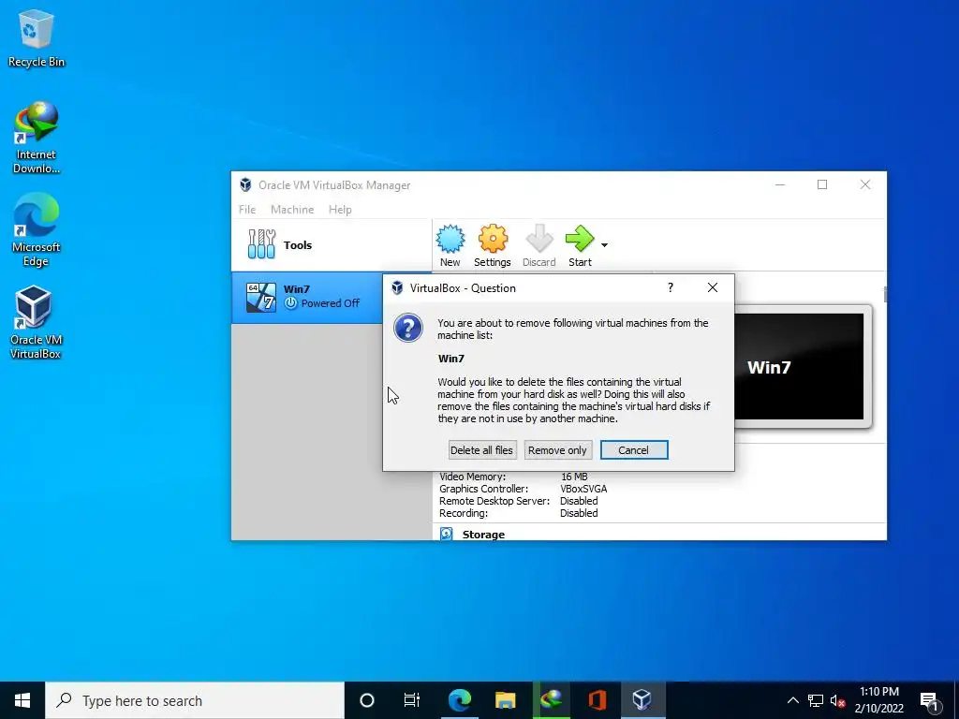The image size is (959, 719).
Task: Select Oracle VM VirtualBox desktop shortcut
Action: pos(36,322)
